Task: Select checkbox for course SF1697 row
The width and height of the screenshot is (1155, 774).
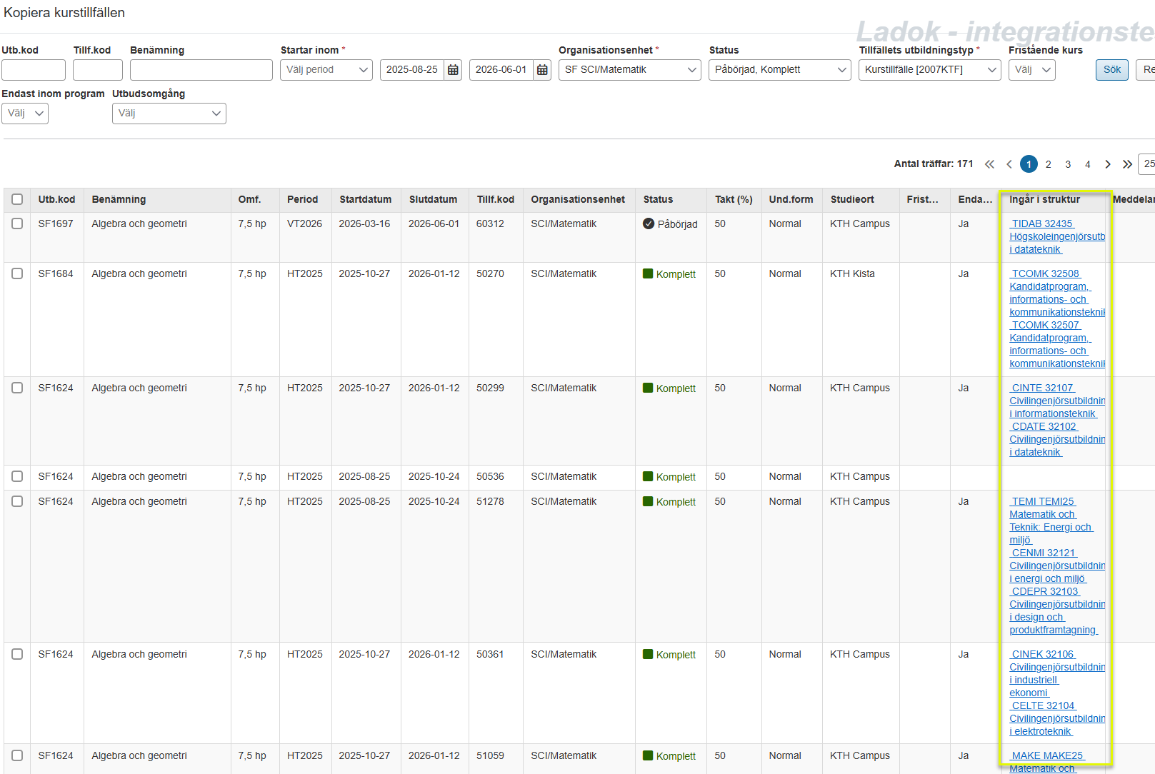Action: pos(17,224)
